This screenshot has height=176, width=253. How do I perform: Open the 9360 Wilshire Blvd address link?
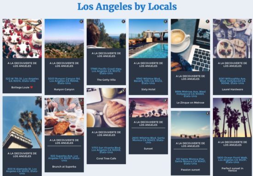tap(148, 81)
